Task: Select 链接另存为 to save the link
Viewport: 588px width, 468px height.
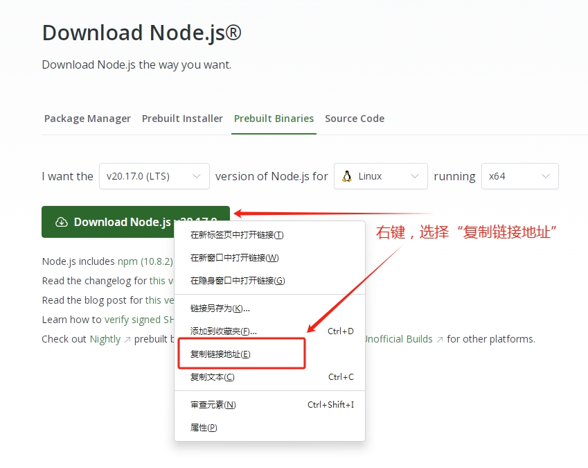Action: [x=218, y=308]
